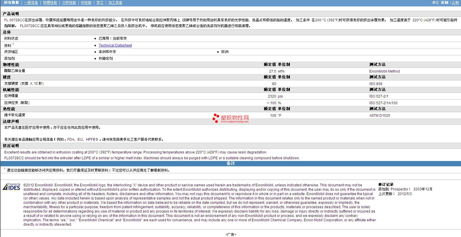This screenshot has height=237, width=461.
Task: Select the 支撑硬度 property label
Action: click(x=24, y=84)
